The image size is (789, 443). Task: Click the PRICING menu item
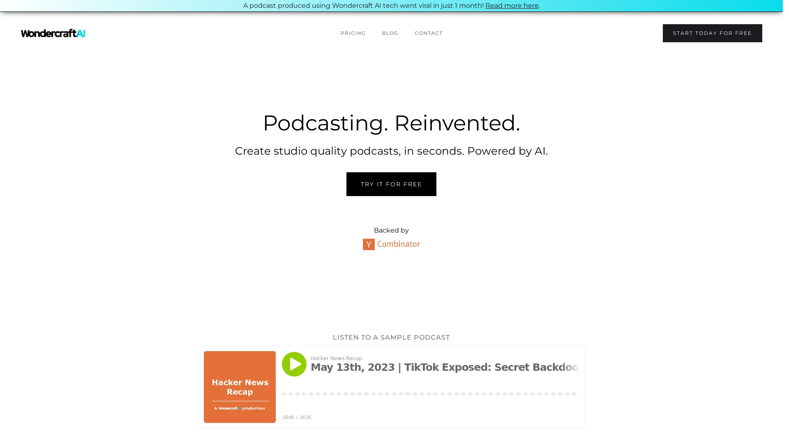pos(353,33)
